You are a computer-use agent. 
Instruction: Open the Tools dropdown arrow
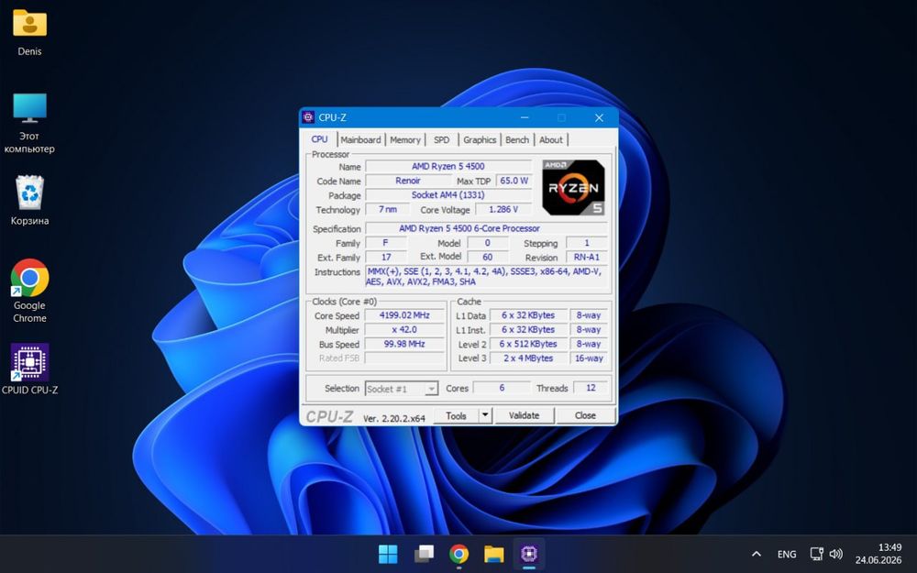[x=485, y=415]
